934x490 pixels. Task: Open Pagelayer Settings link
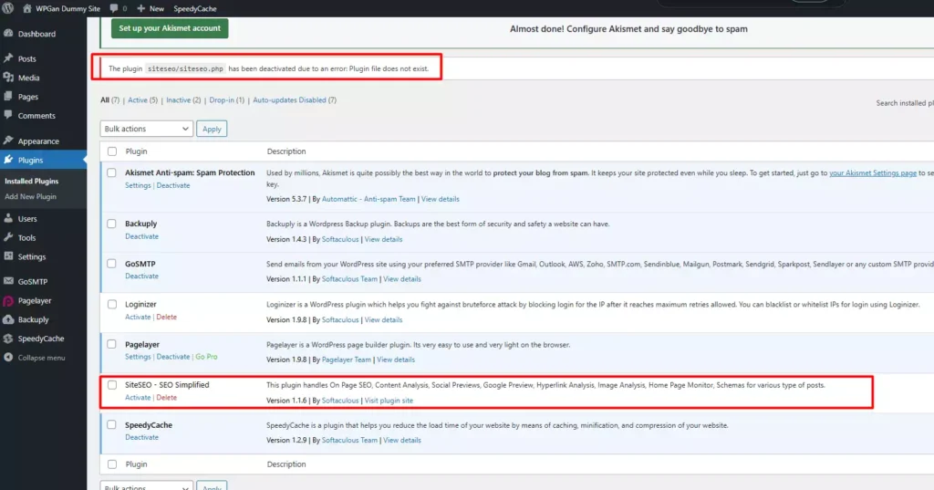pyautogui.click(x=138, y=357)
